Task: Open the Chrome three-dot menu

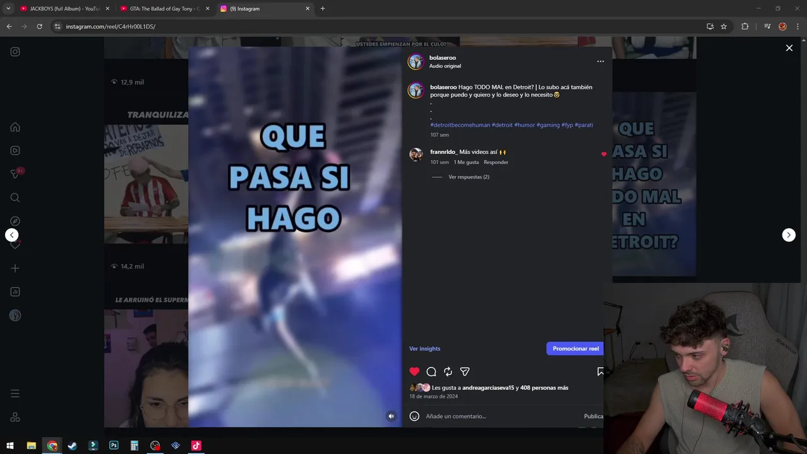Action: click(798, 26)
